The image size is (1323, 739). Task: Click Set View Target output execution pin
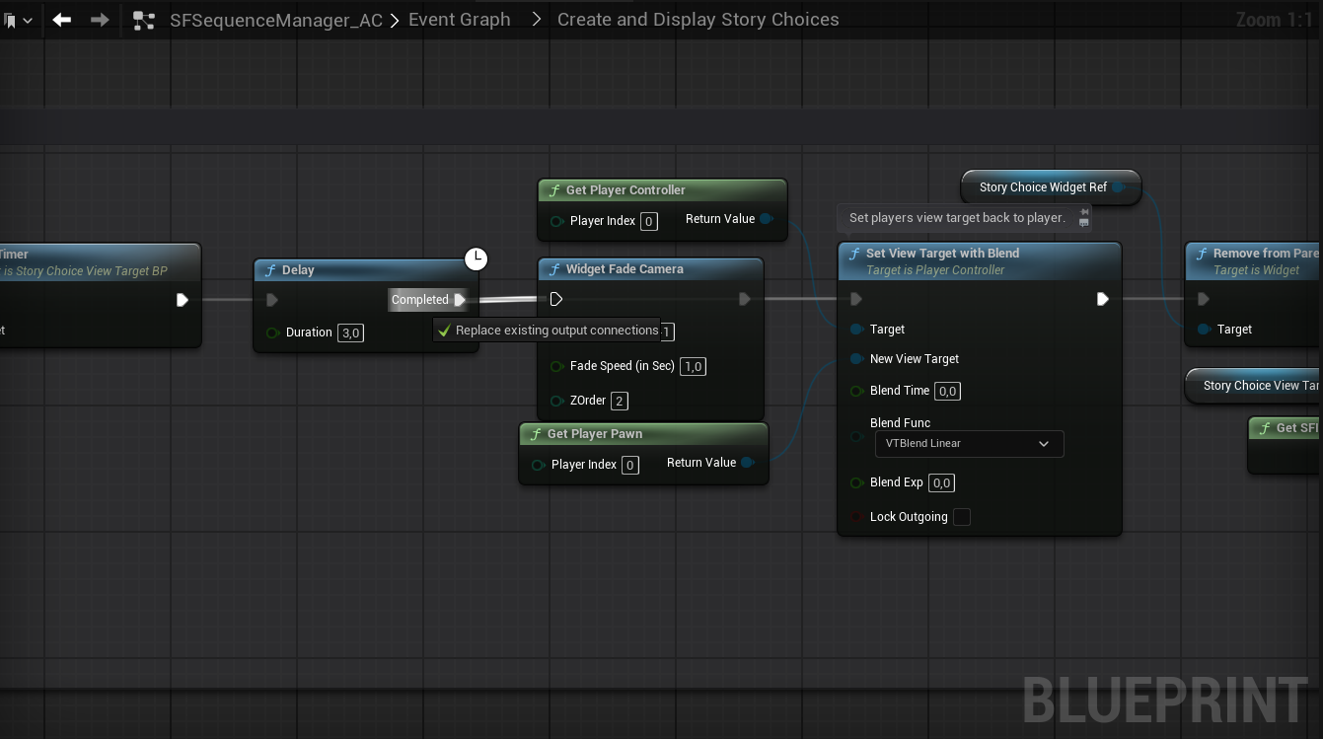click(x=1103, y=299)
